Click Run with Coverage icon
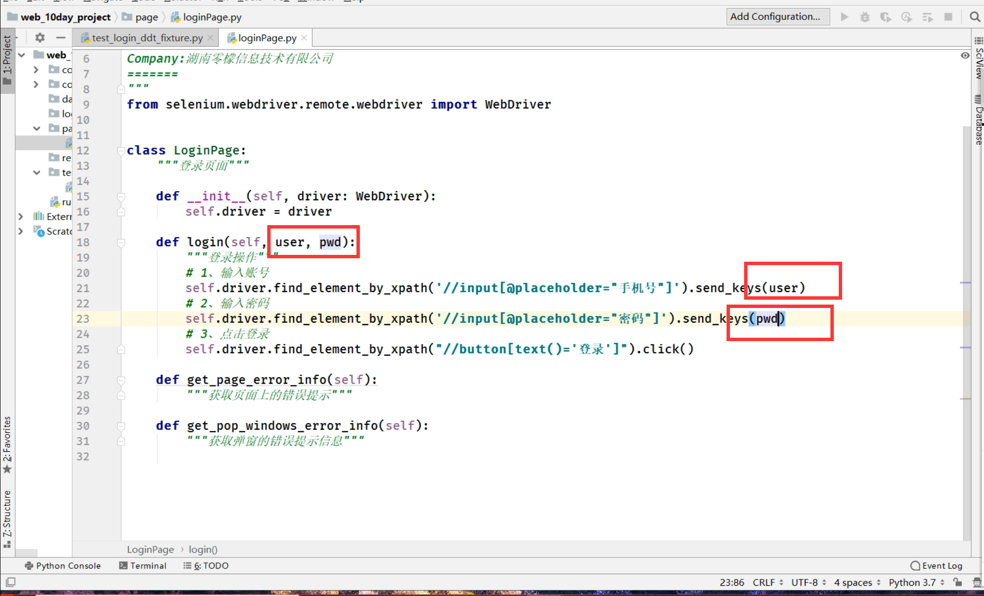Viewport: 984px width, 596px height. pos(886,17)
